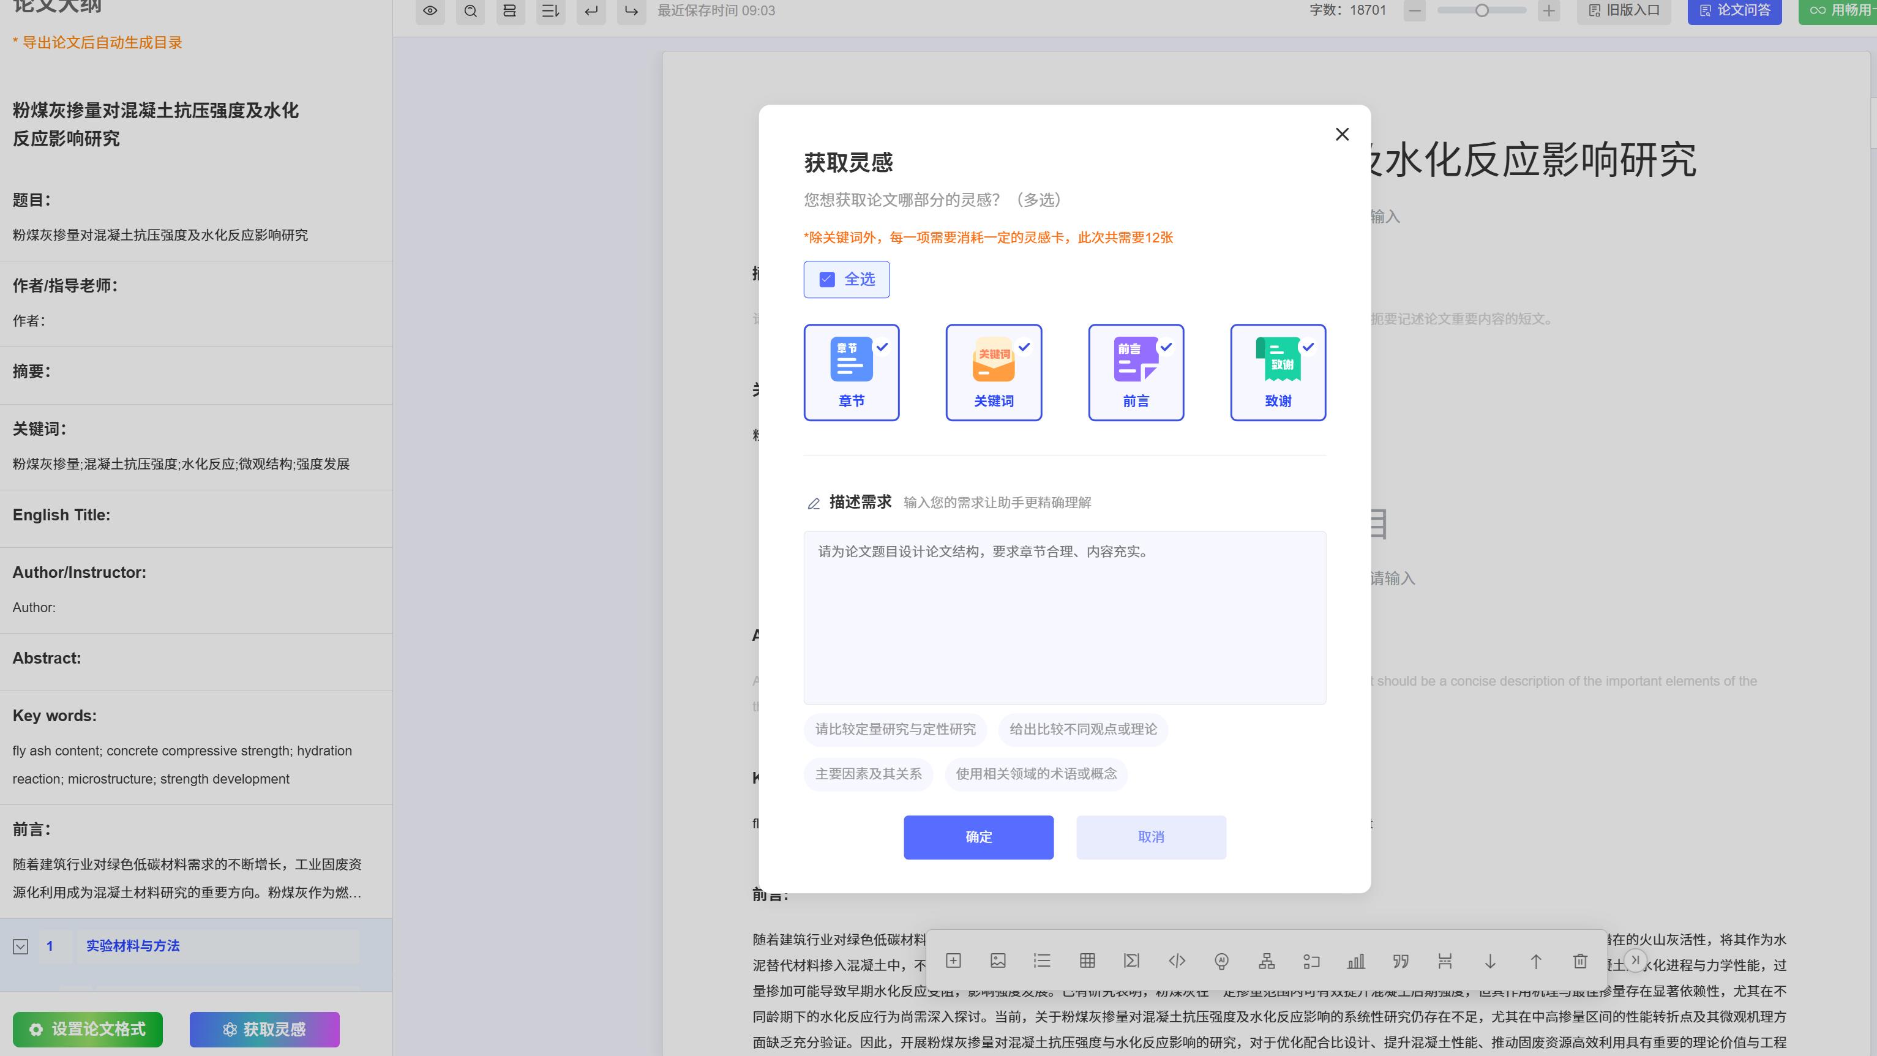
Task: Select the code block icon
Action: (1177, 961)
